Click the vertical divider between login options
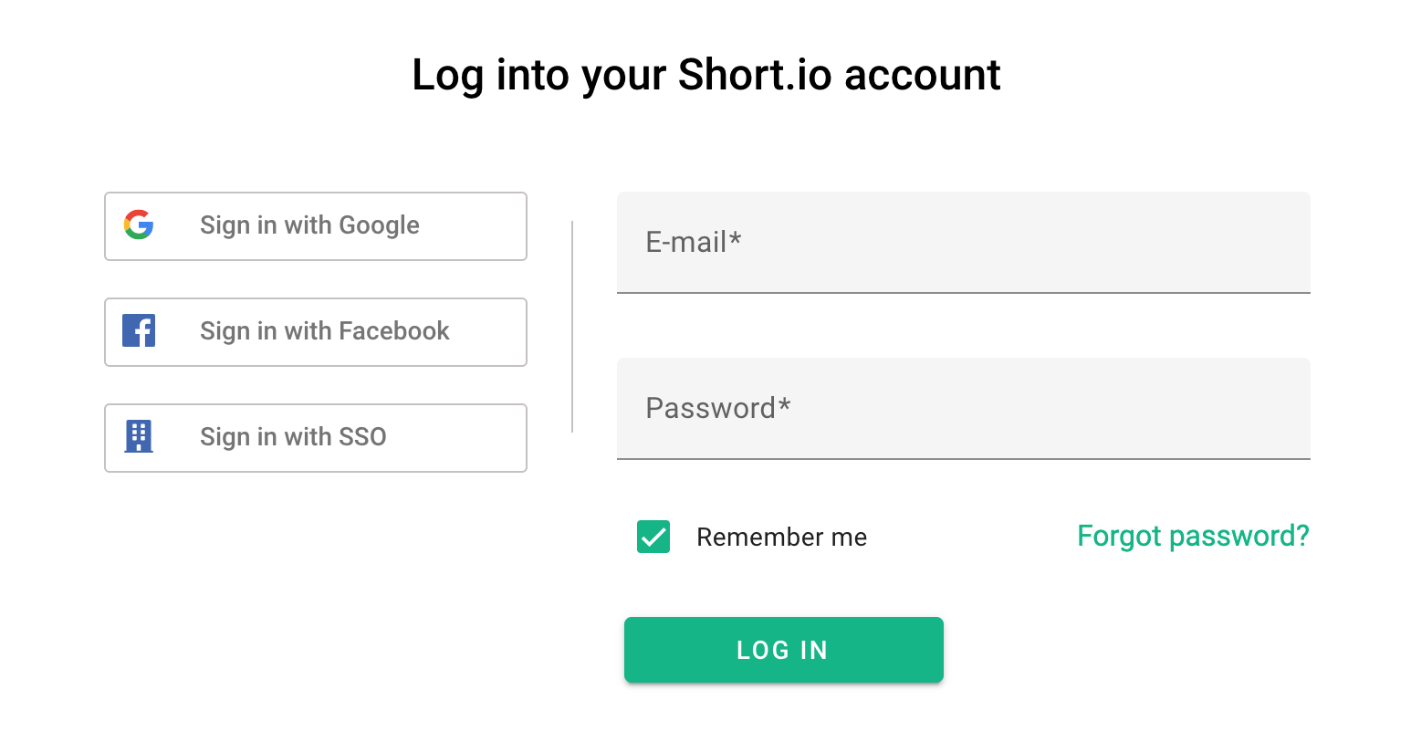The height and width of the screenshot is (752, 1411). pyautogui.click(x=572, y=327)
